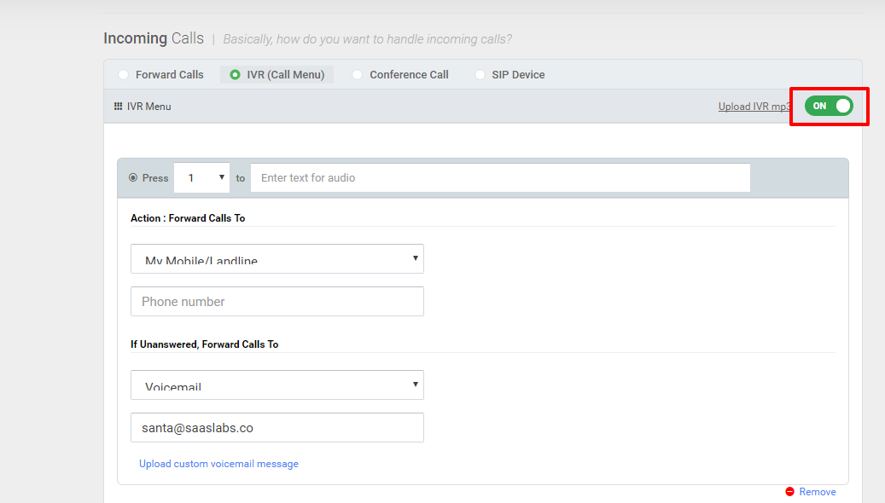Click the Remove text link
885x503 pixels.
pos(818,492)
